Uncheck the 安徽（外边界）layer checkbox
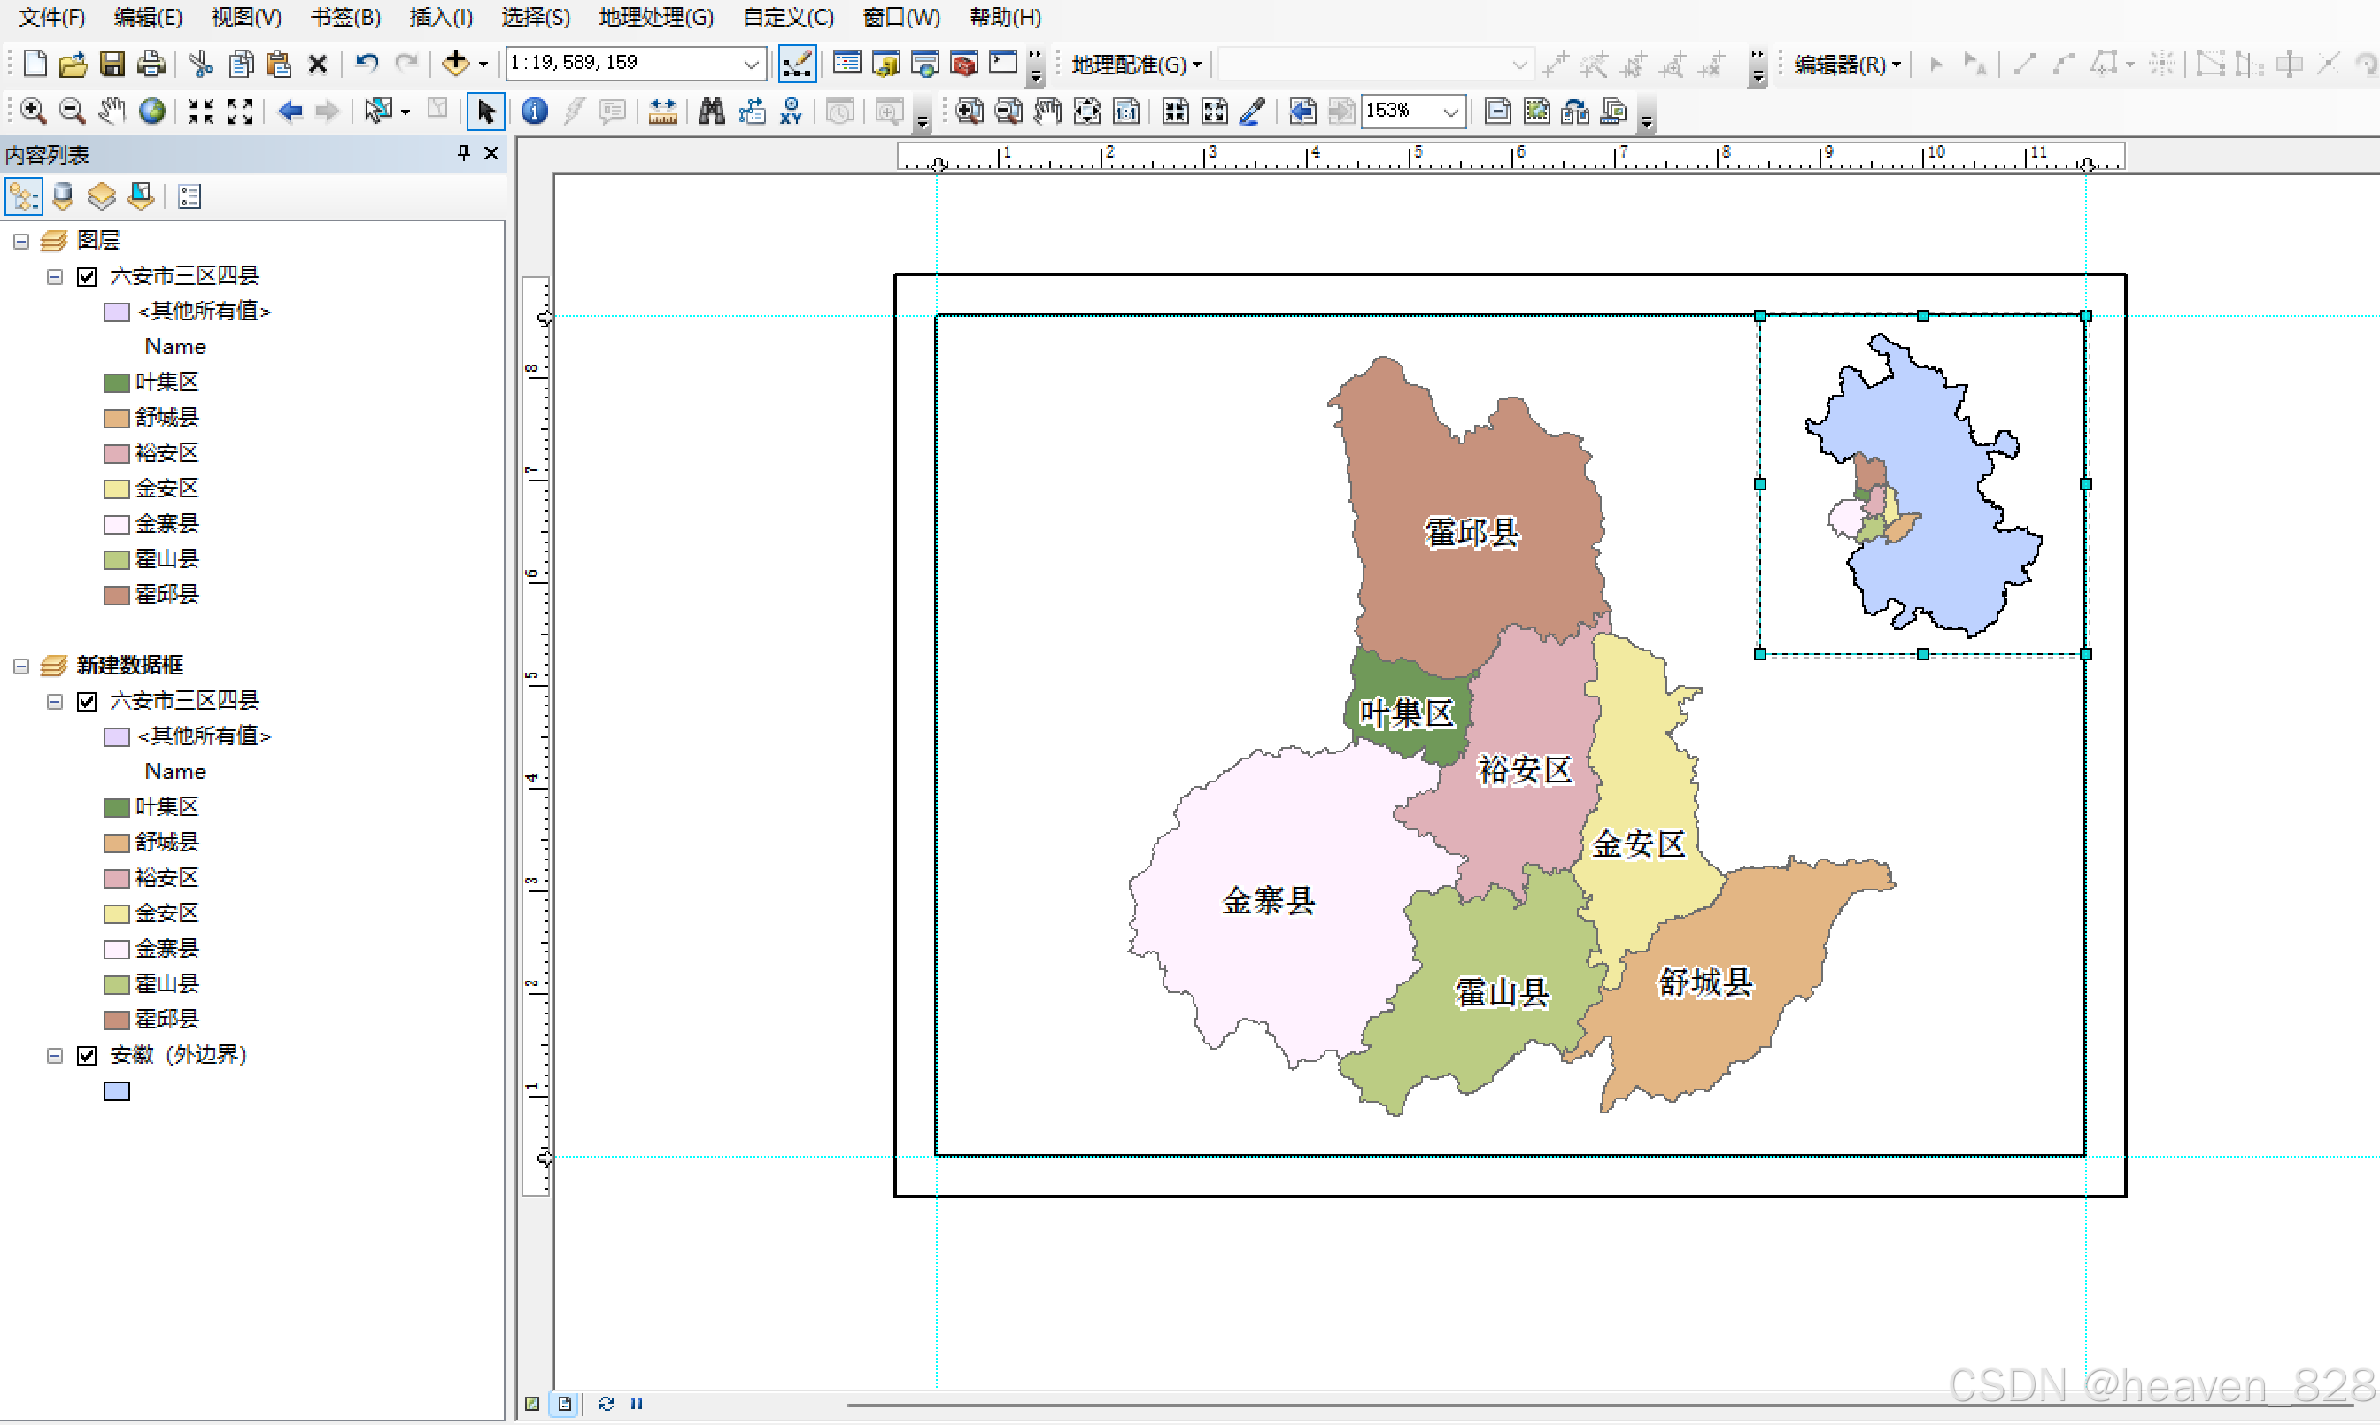 click(88, 1055)
